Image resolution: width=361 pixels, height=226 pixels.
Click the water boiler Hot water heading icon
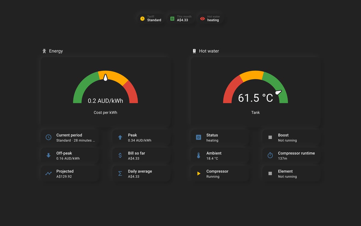pos(194,51)
